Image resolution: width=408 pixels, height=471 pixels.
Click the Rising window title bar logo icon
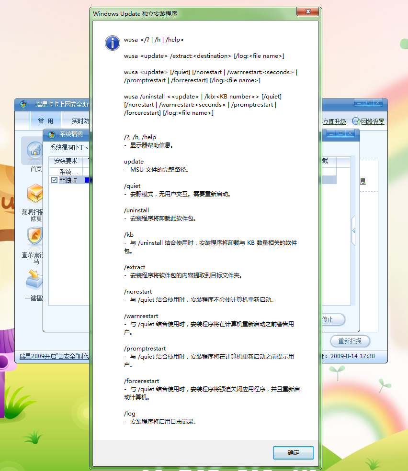(23, 105)
